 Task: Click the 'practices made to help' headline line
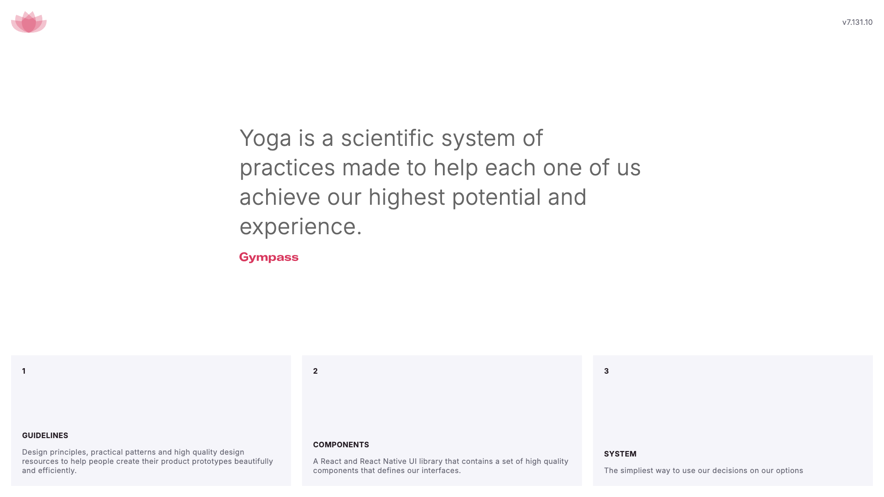pyautogui.click(x=440, y=168)
